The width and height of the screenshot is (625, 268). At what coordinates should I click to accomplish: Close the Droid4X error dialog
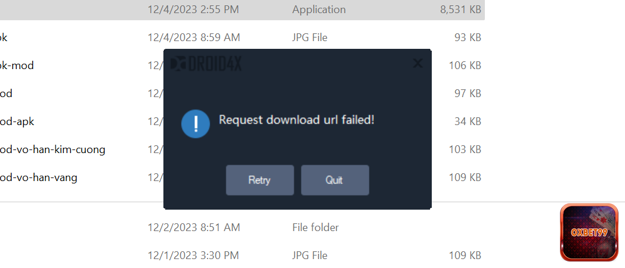click(x=417, y=63)
